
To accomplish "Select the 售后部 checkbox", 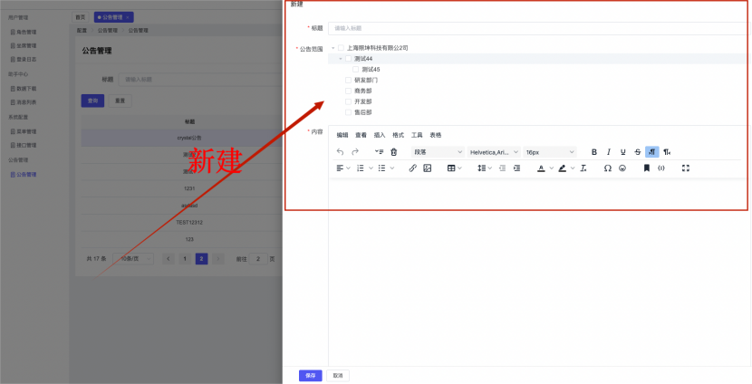I will point(348,112).
